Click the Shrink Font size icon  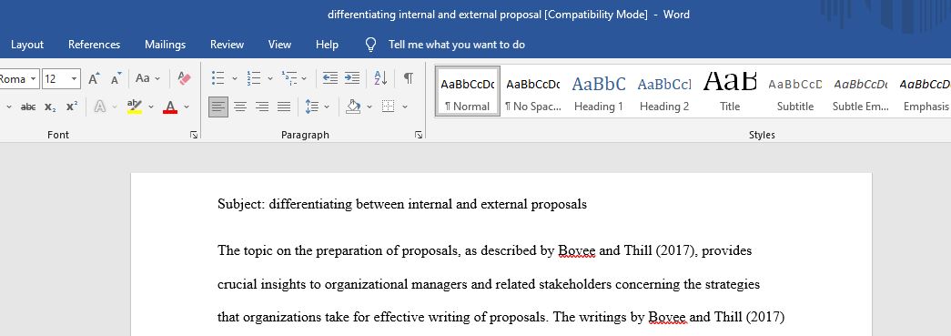[x=116, y=78]
